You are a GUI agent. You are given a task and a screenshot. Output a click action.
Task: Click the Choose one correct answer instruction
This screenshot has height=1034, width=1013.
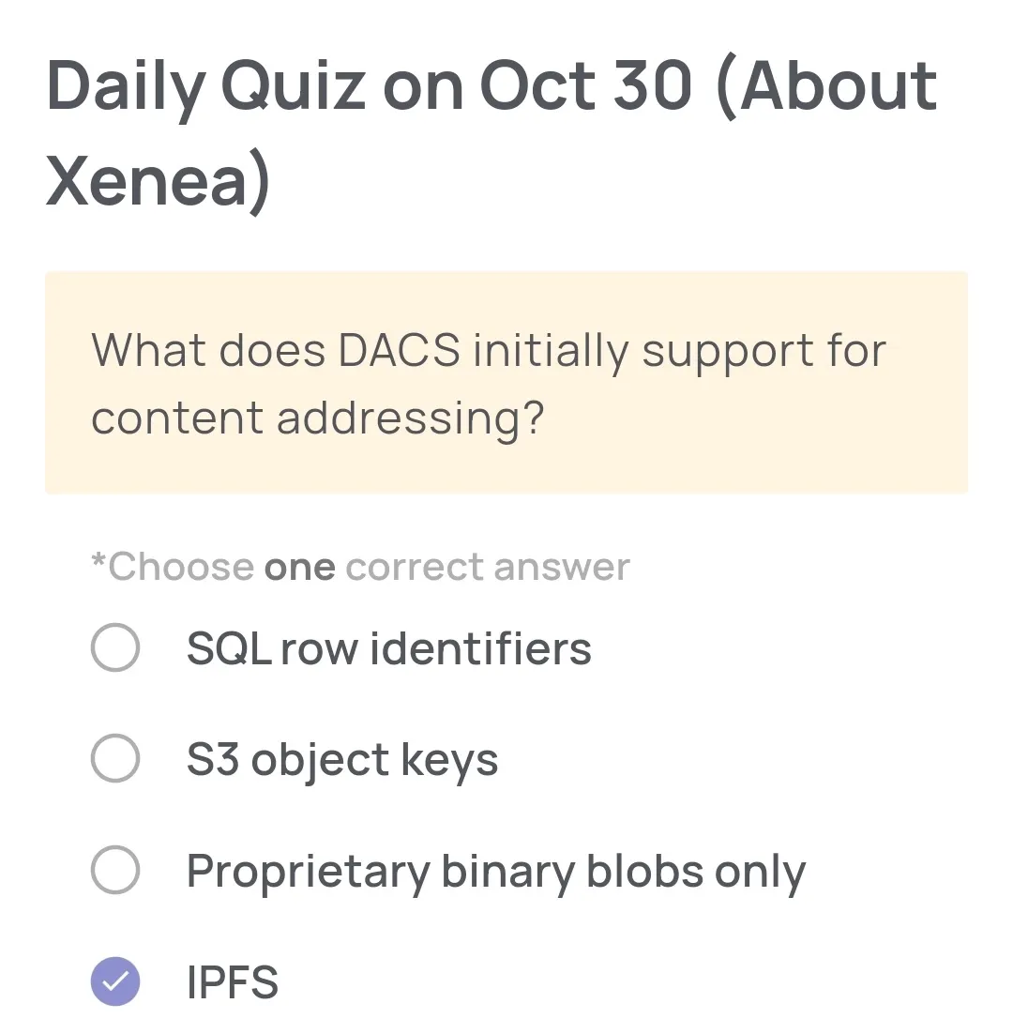click(360, 566)
